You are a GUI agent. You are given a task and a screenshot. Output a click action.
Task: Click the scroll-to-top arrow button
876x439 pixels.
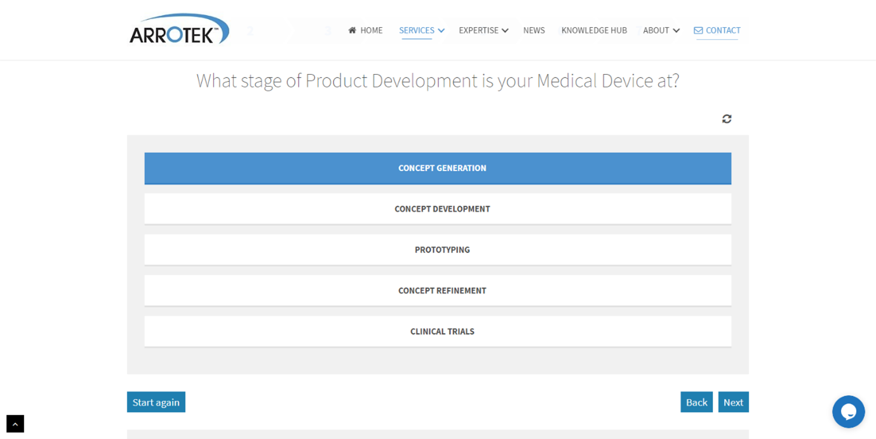click(15, 424)
